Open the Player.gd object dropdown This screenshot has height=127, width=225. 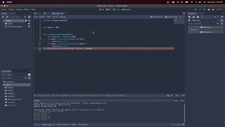[x=218, y=20]
